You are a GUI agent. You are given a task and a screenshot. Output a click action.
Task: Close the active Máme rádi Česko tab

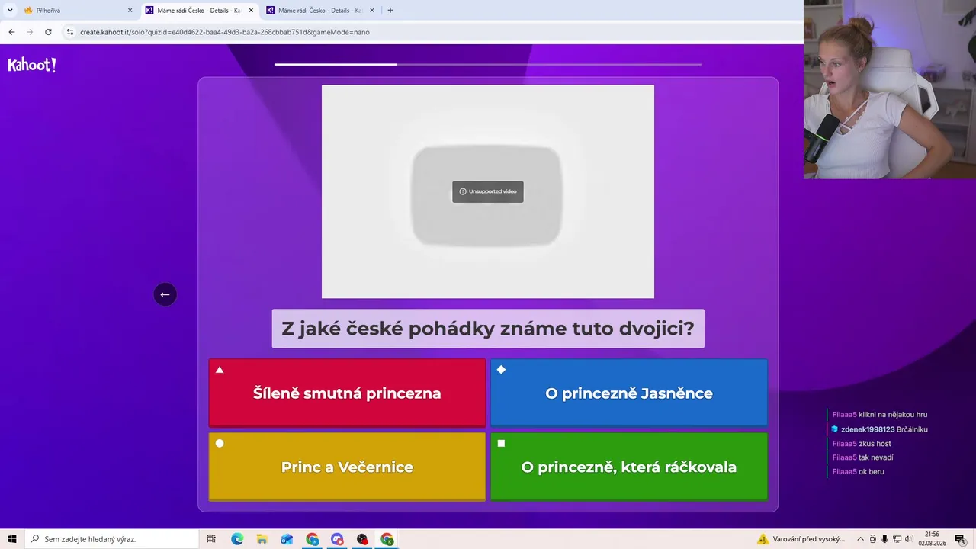coord(251,11)
